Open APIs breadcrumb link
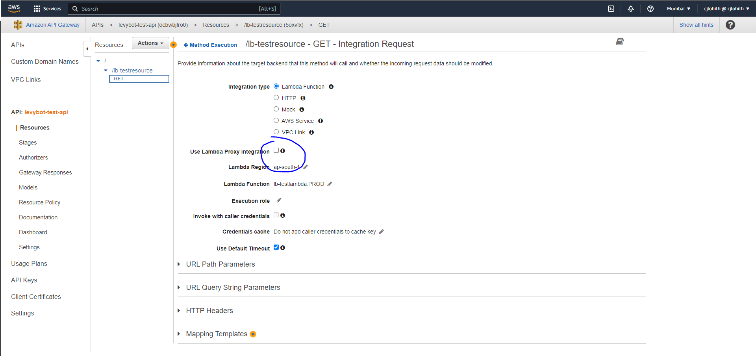 (98, 25)
